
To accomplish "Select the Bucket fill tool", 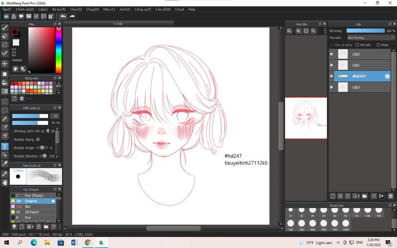I will point(5,83).
